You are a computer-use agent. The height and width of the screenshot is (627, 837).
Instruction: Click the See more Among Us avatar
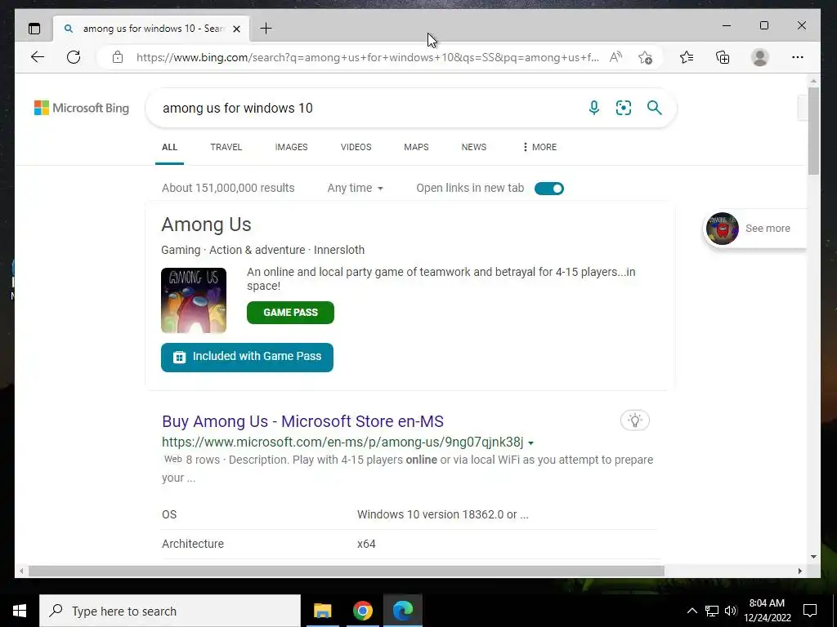(723, 229)
